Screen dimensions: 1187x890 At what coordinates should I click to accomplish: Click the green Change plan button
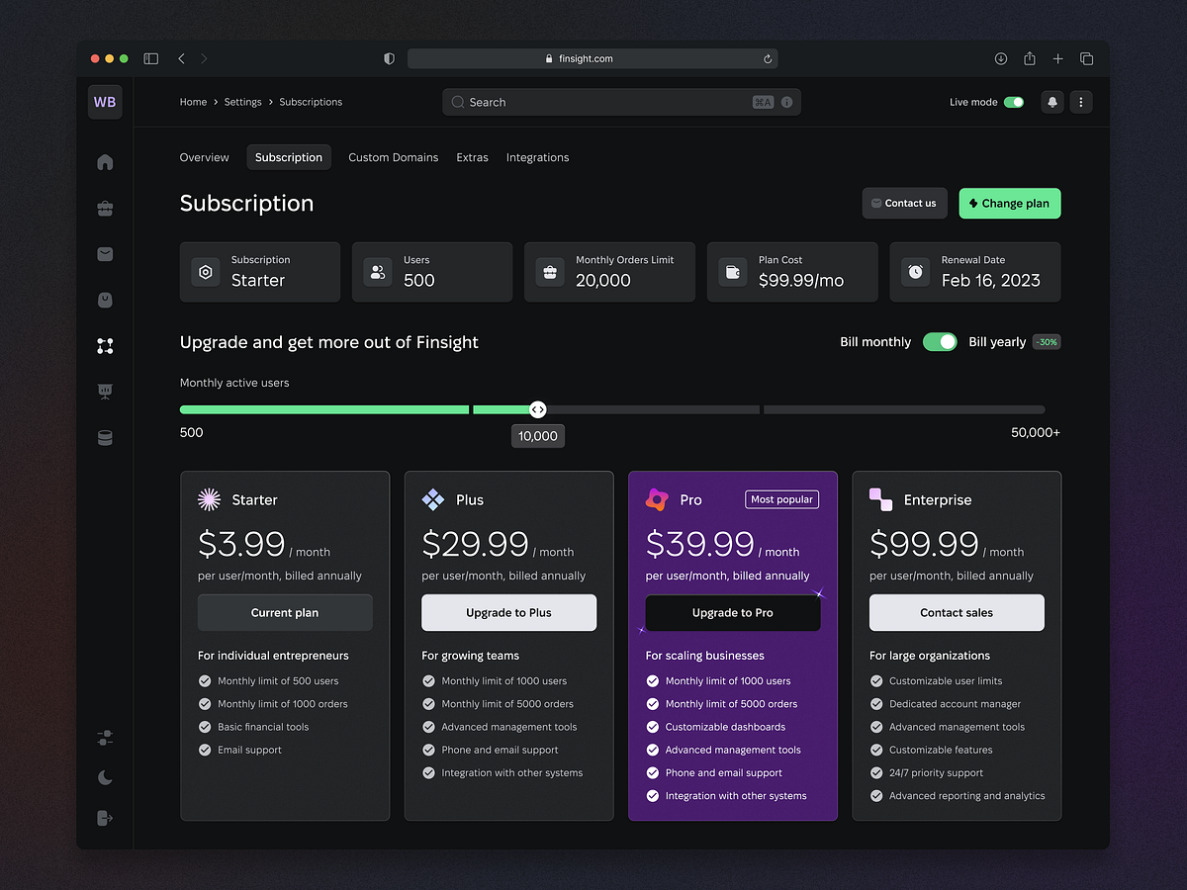(1009, 204)
